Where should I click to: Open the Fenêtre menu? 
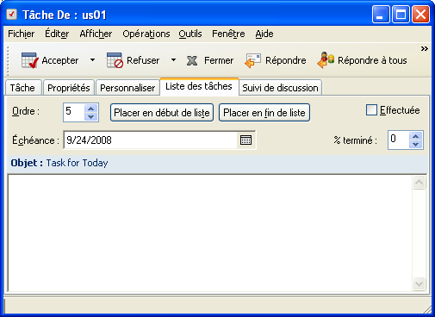pyautogui.click(x=228, y=34)
